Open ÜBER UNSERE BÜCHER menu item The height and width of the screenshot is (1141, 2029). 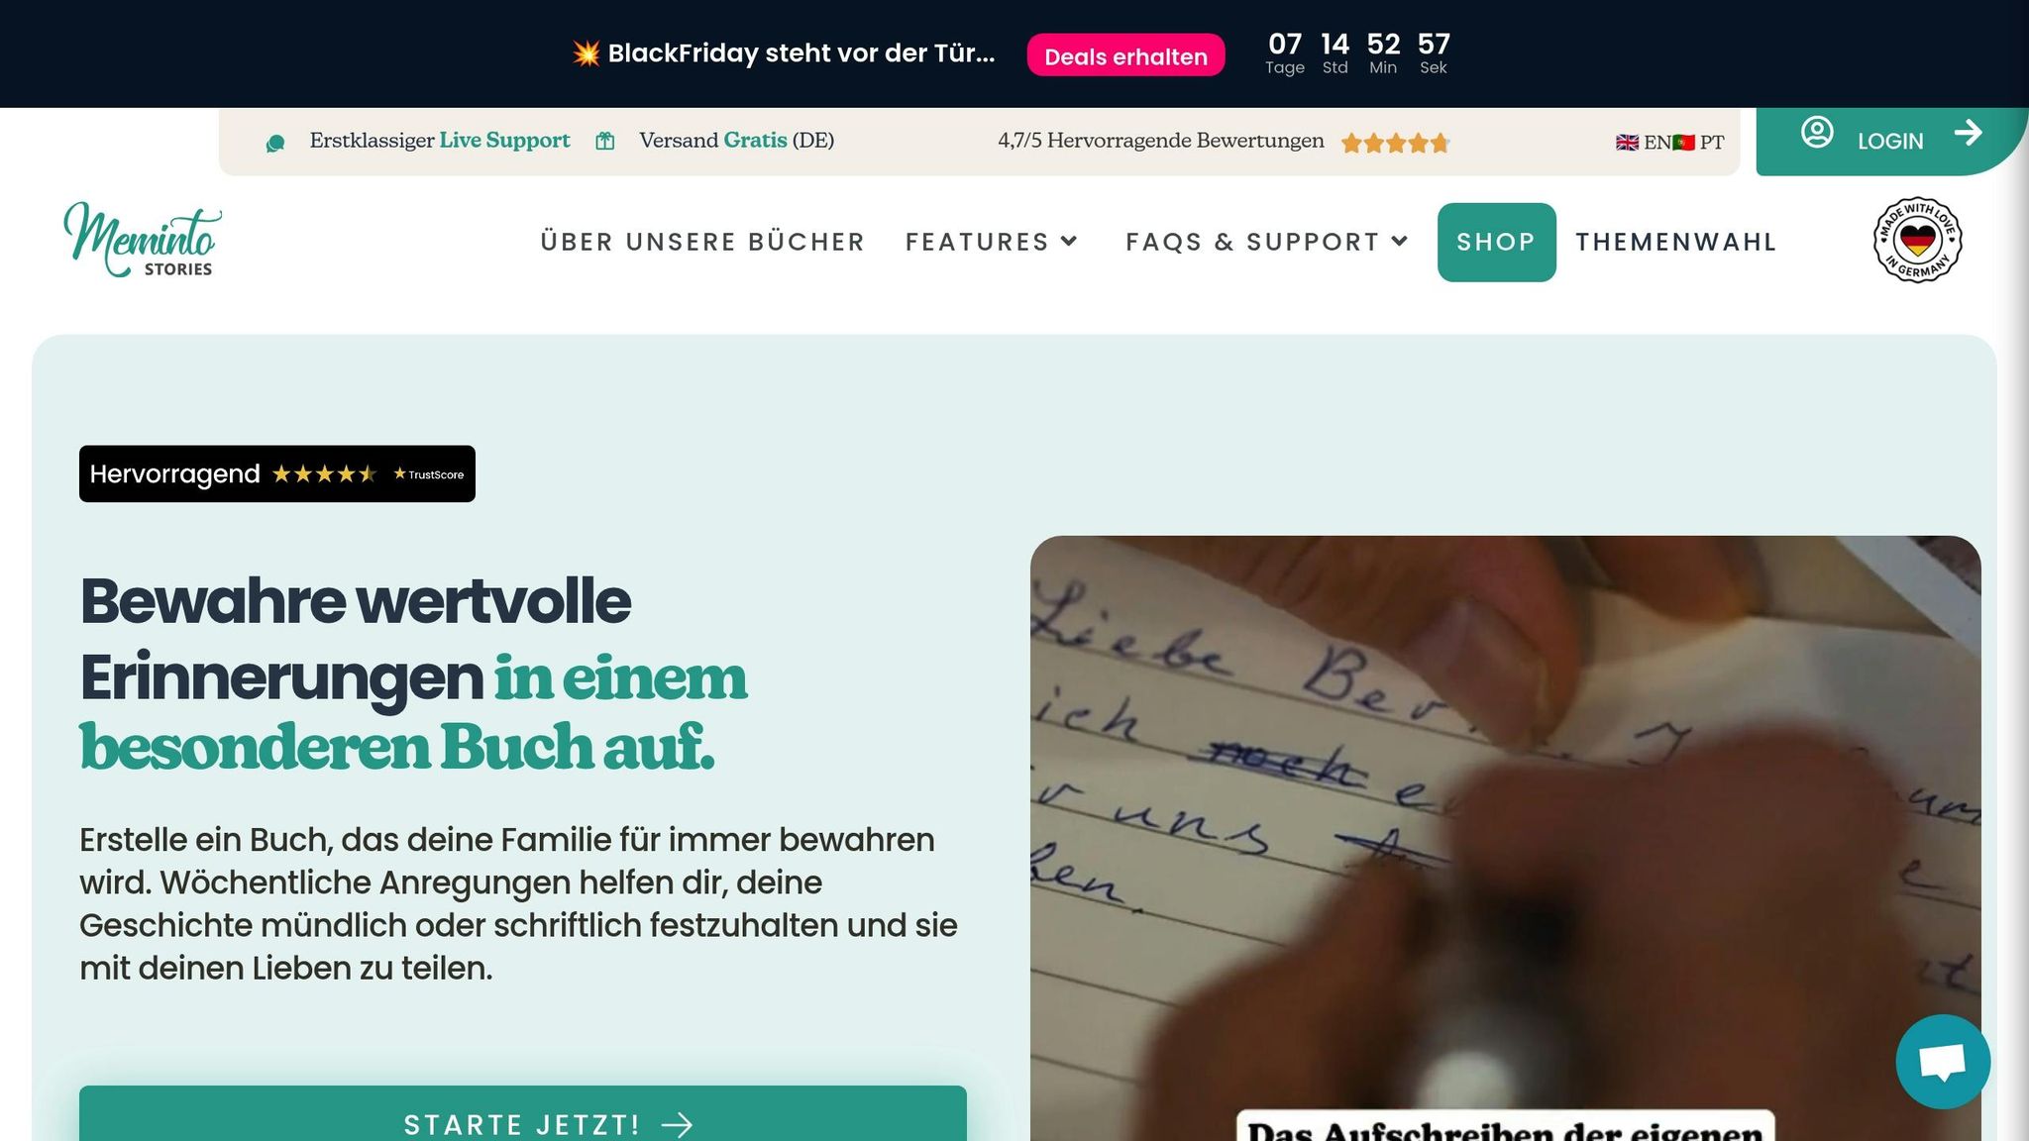(702, 242)
